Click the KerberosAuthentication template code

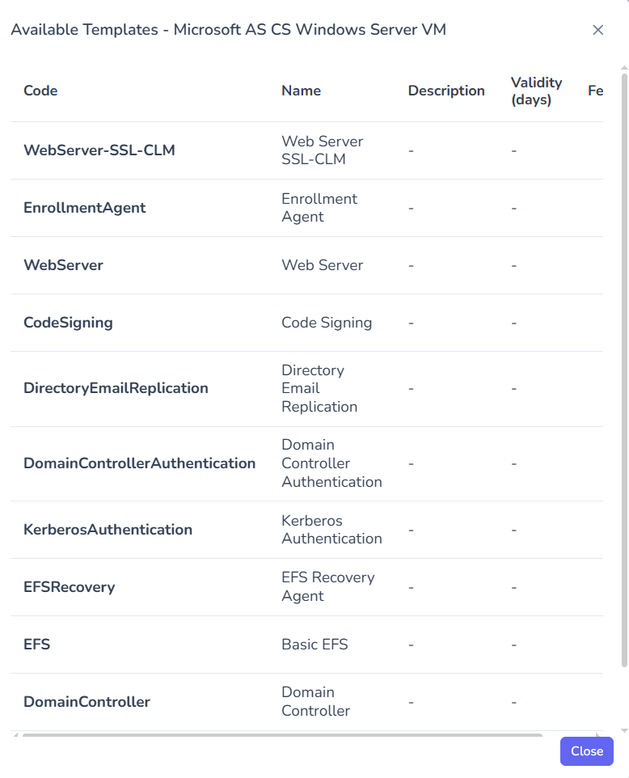pos(108,530)
